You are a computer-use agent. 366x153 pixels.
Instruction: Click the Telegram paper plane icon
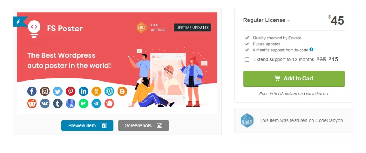[97, 103]
